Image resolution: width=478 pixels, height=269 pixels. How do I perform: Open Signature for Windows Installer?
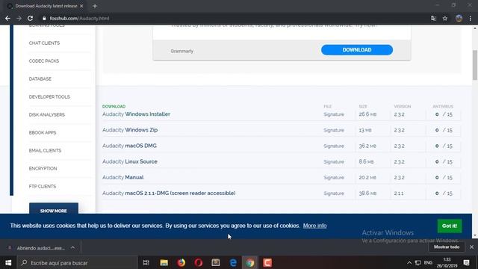pyautogui.click(x=334, y=114)
